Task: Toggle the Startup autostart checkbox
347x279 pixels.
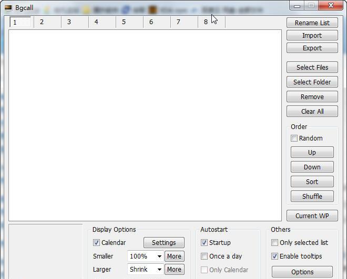Action: pyautogui.click(x=205, y=243)
